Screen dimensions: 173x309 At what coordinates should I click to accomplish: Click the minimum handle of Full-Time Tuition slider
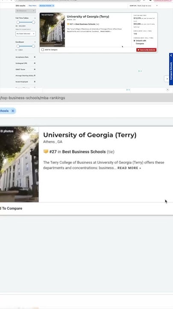click(18, 22)
